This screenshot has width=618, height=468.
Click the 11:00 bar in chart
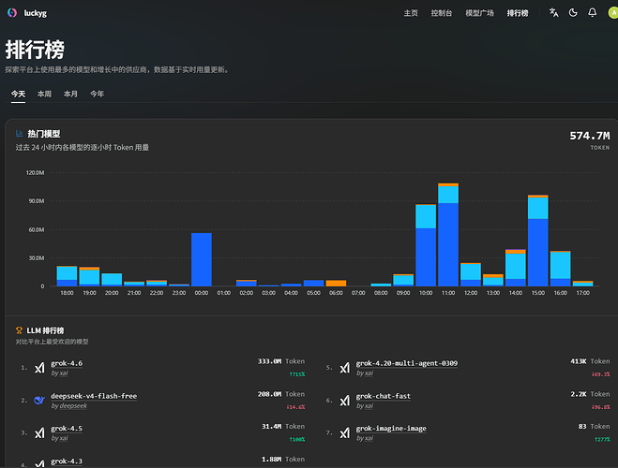coord(448,235)
